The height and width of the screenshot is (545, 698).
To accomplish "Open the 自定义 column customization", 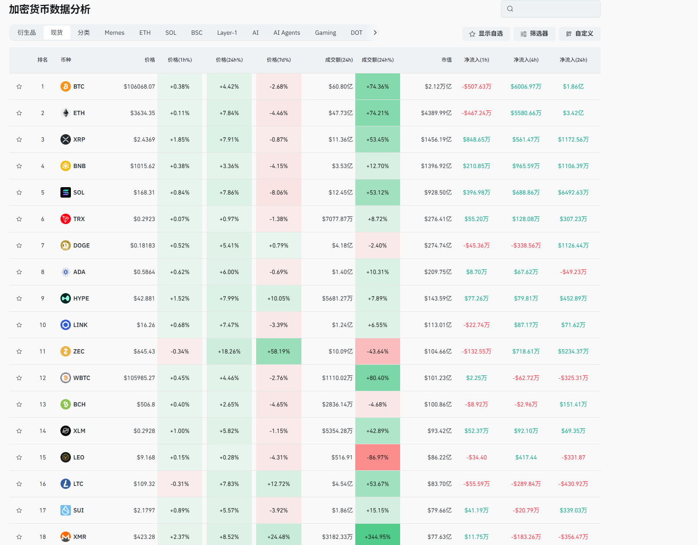I will coord(579,33).
